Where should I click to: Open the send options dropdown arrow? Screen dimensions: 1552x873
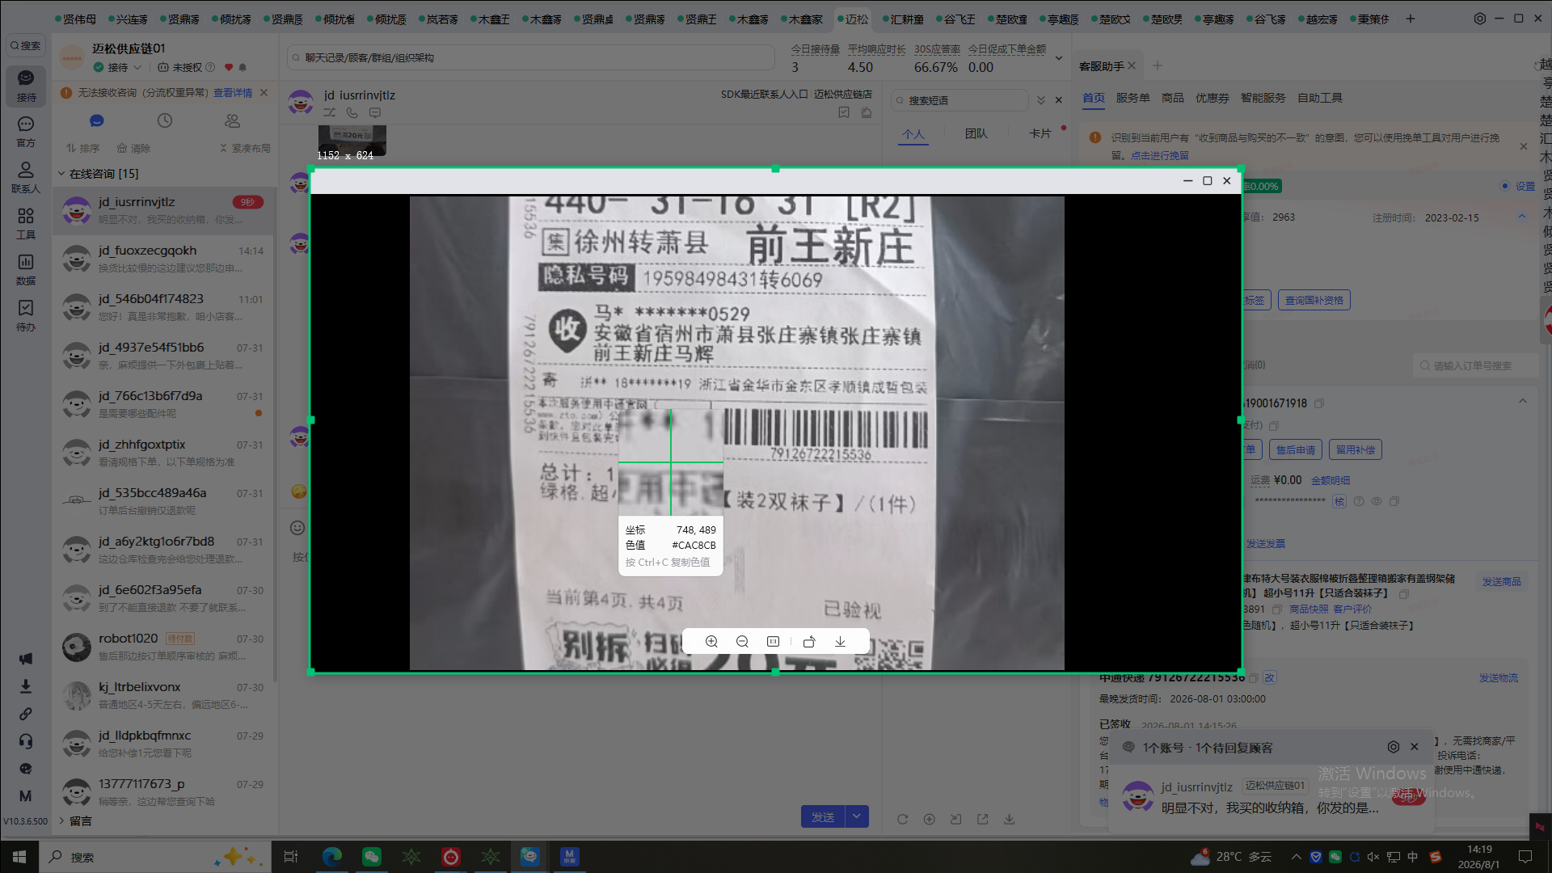(857, 817)
